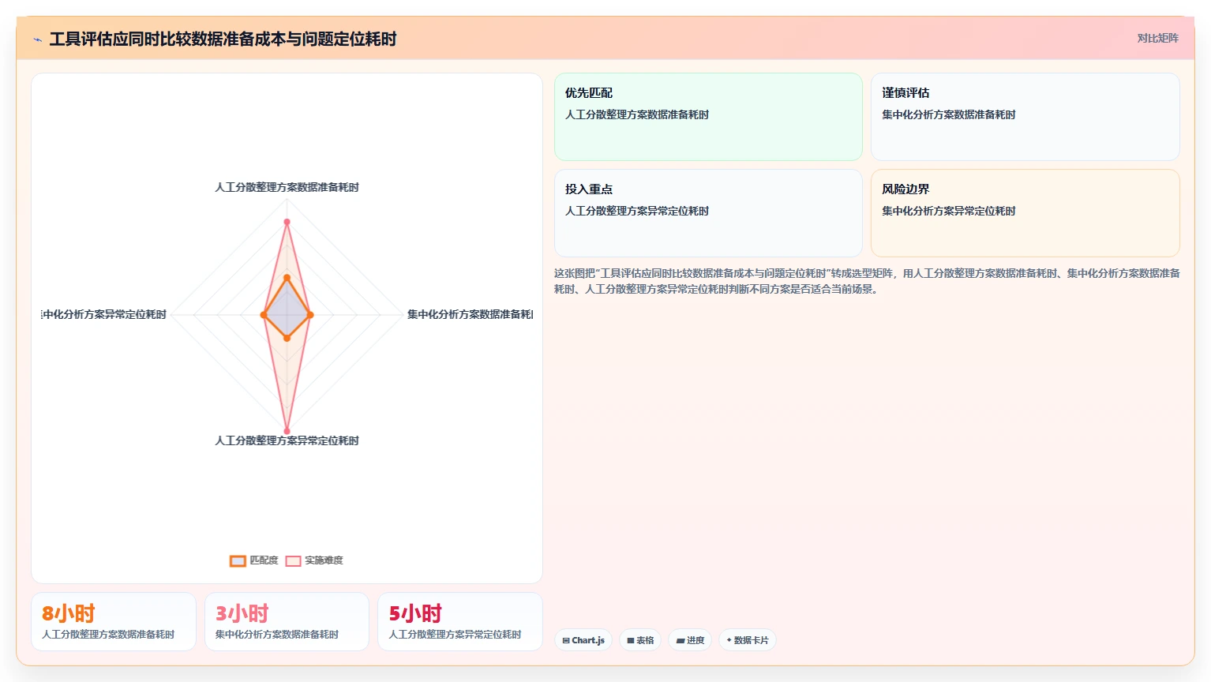Click the 3小时 stat value
The height and width of the screenshot is (682, 1211).
(x=242, y=613)
